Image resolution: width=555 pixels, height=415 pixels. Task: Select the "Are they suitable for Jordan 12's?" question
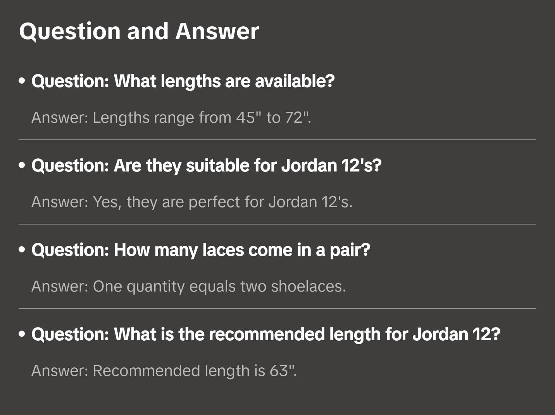207,166
